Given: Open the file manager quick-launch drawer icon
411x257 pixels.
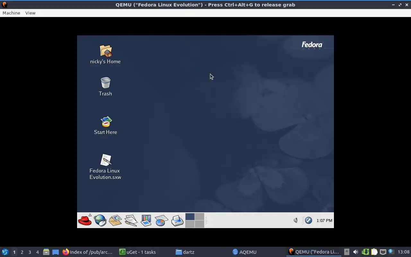Looking at the screenshot, I should click(46, 252).
